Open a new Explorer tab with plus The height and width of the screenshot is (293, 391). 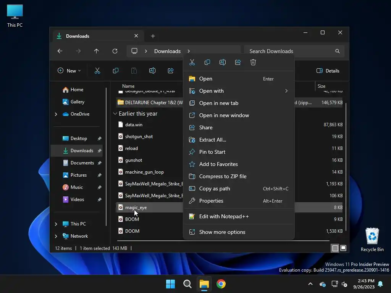click(153, 36)
